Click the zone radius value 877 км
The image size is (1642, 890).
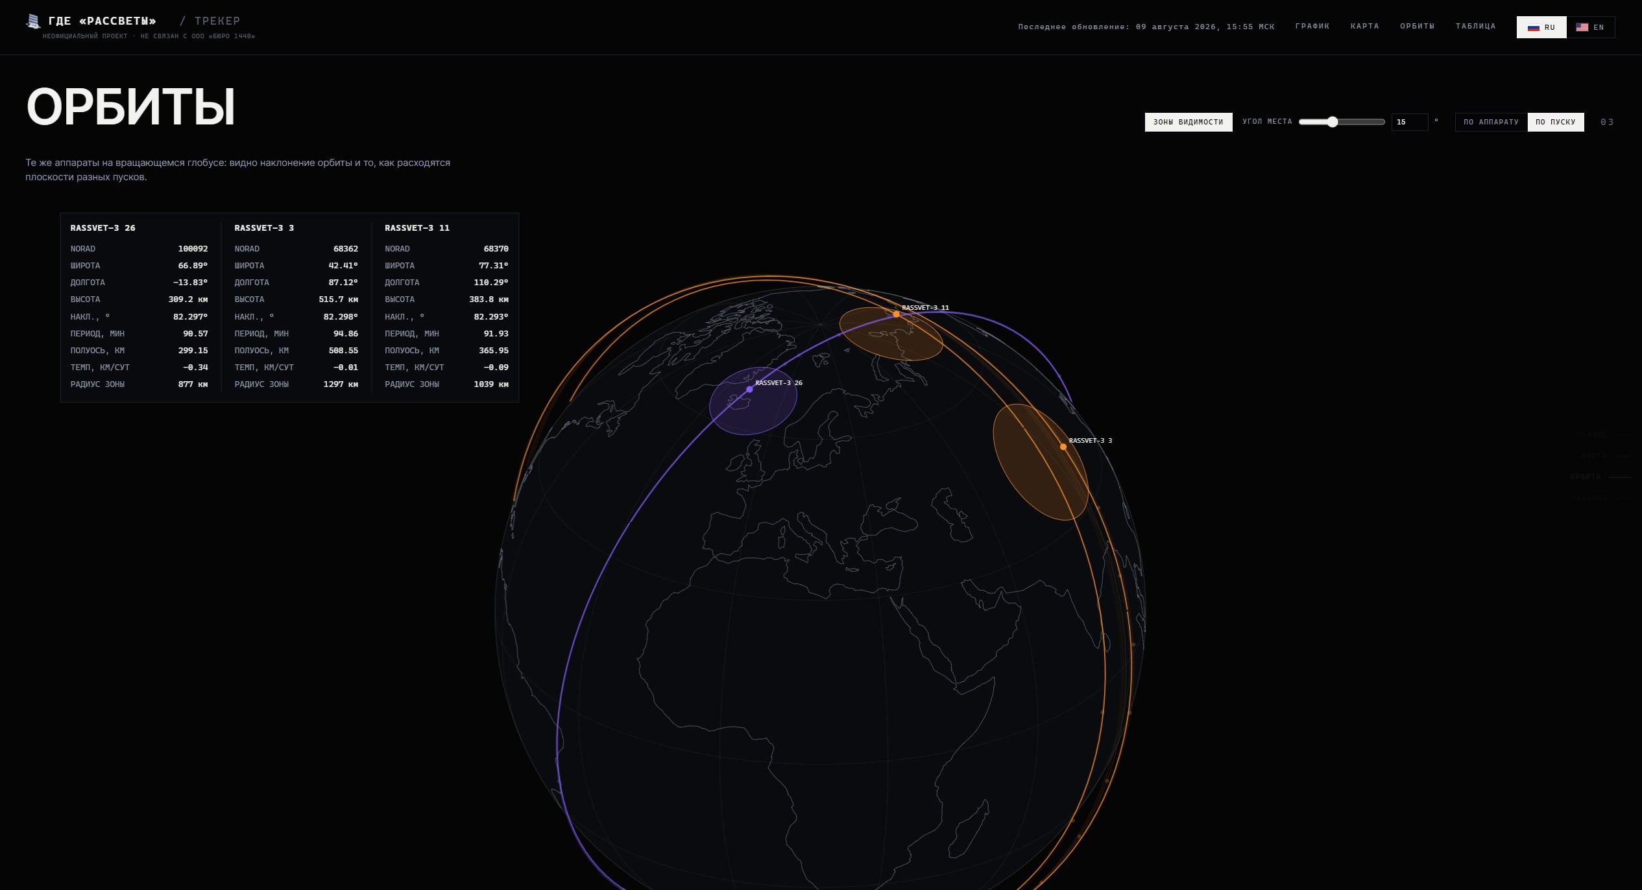pyautogui.click(x=193, y=384)
